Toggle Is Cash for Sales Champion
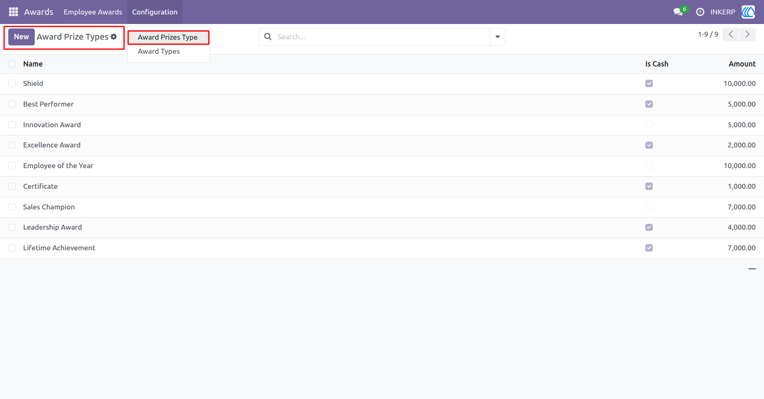 pyautogui.click(x=649, y=207)
